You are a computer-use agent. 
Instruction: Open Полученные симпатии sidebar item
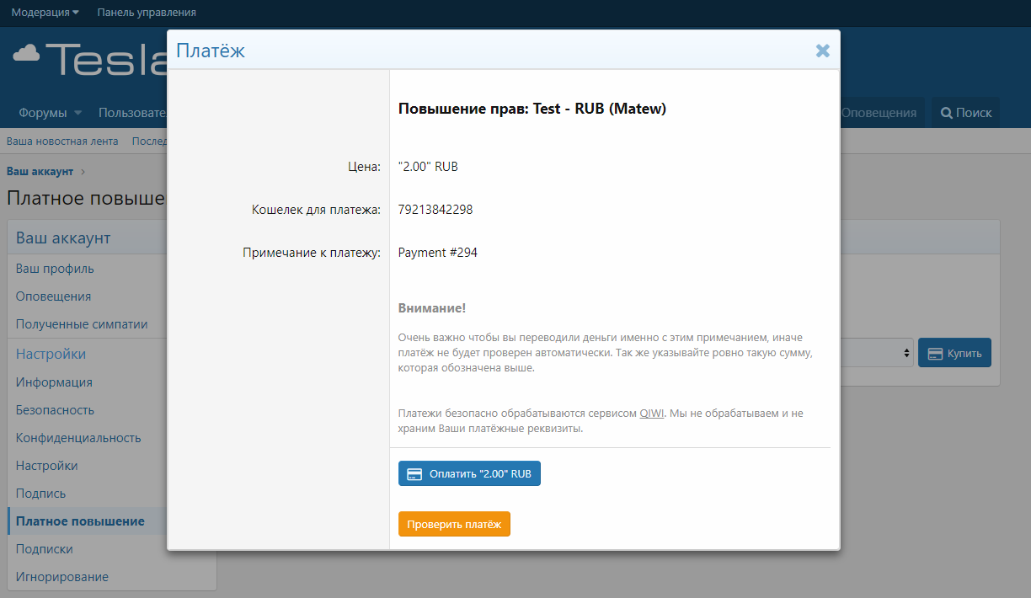click(82, 324)
